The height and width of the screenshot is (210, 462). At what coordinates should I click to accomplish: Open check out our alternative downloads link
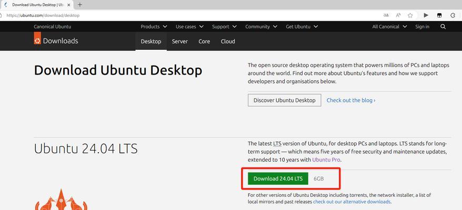click(x=352, y=202)
